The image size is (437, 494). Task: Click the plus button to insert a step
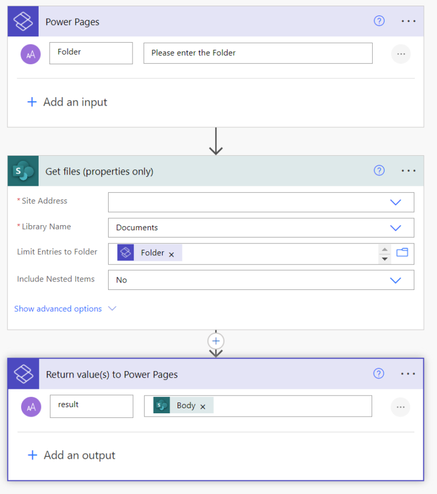[x=216, y=341]
